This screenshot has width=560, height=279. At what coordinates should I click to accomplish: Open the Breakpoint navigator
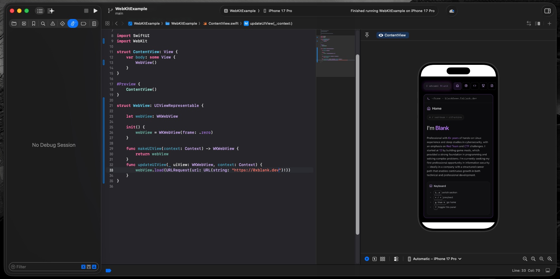tap(84, 23)
